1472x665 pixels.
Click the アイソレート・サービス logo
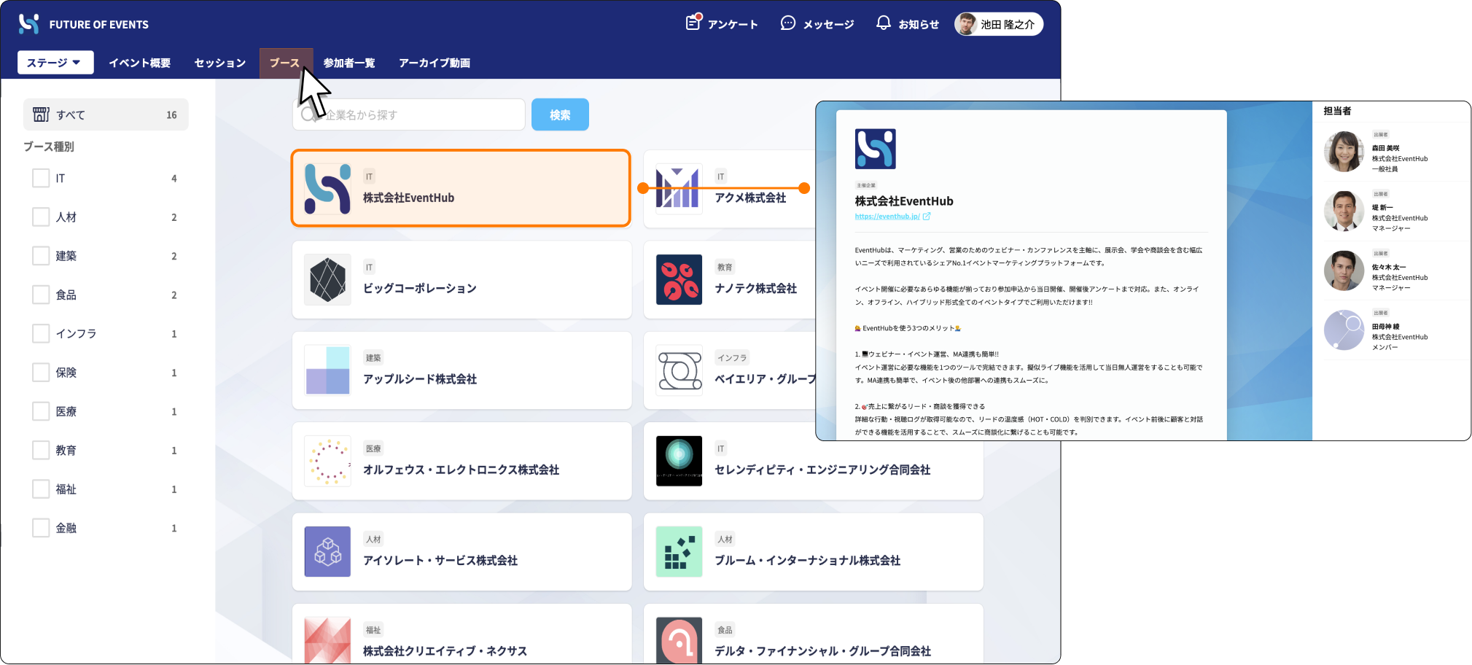(x=327, y=552)
